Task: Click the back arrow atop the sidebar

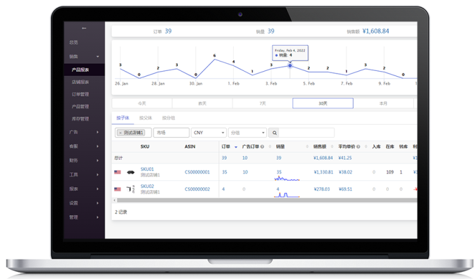Action: point(84,29)
